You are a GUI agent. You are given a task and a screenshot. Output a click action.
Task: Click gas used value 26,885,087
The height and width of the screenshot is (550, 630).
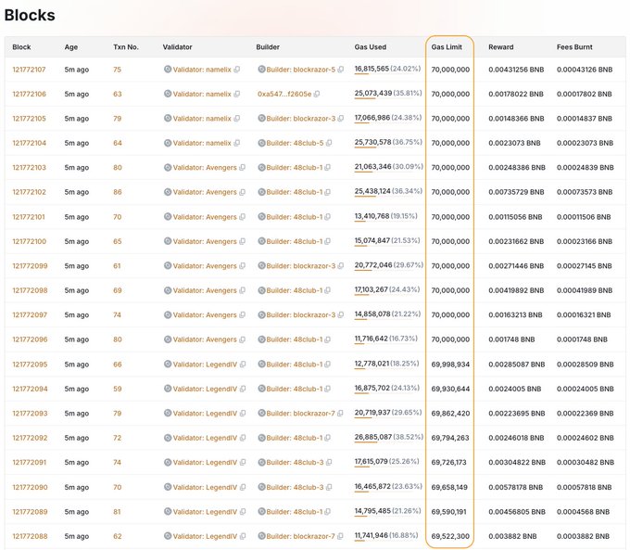(x=373, y=437)
